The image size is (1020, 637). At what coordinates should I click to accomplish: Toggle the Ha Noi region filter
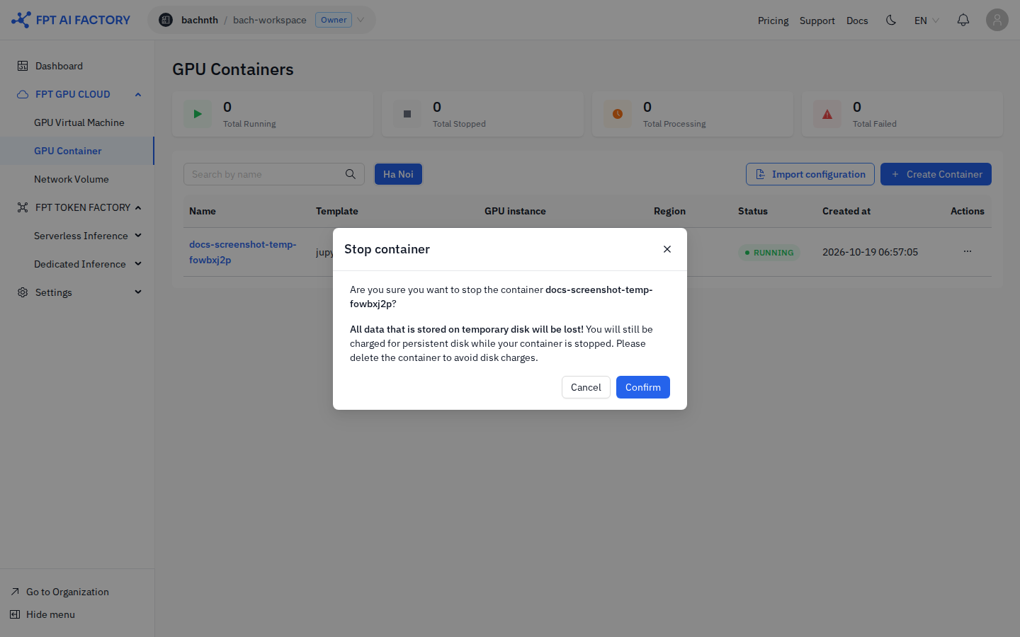point(398,174)
